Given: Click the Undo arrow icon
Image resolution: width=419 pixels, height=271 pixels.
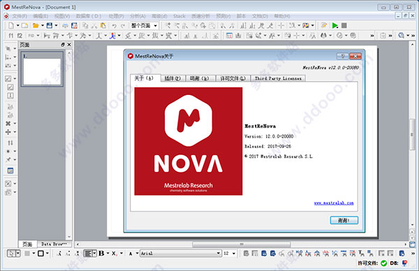Looking at the screenshot, I should tap(114, 26).
